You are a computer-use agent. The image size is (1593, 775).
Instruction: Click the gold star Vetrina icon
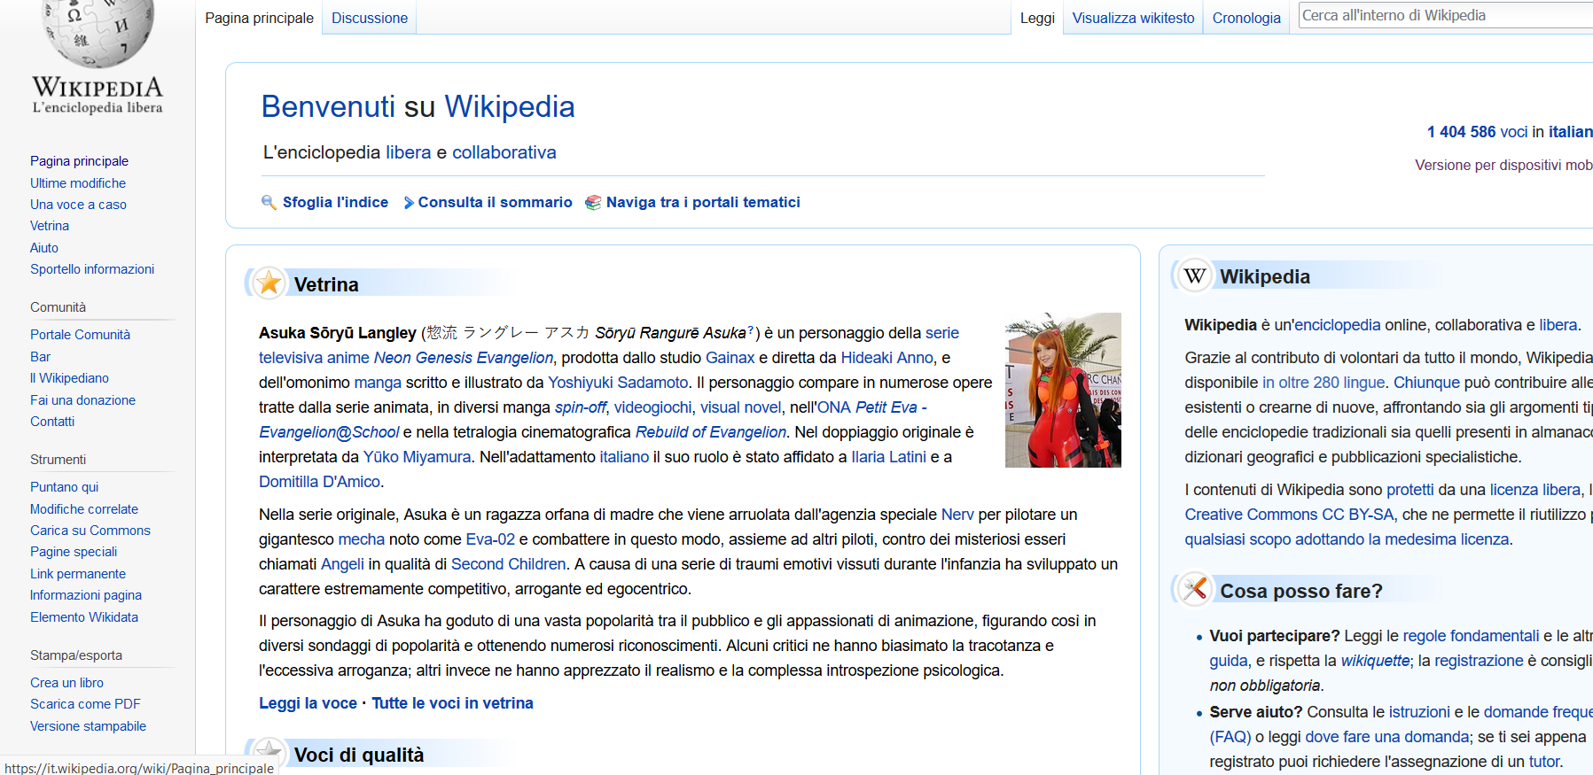[269, 283]
